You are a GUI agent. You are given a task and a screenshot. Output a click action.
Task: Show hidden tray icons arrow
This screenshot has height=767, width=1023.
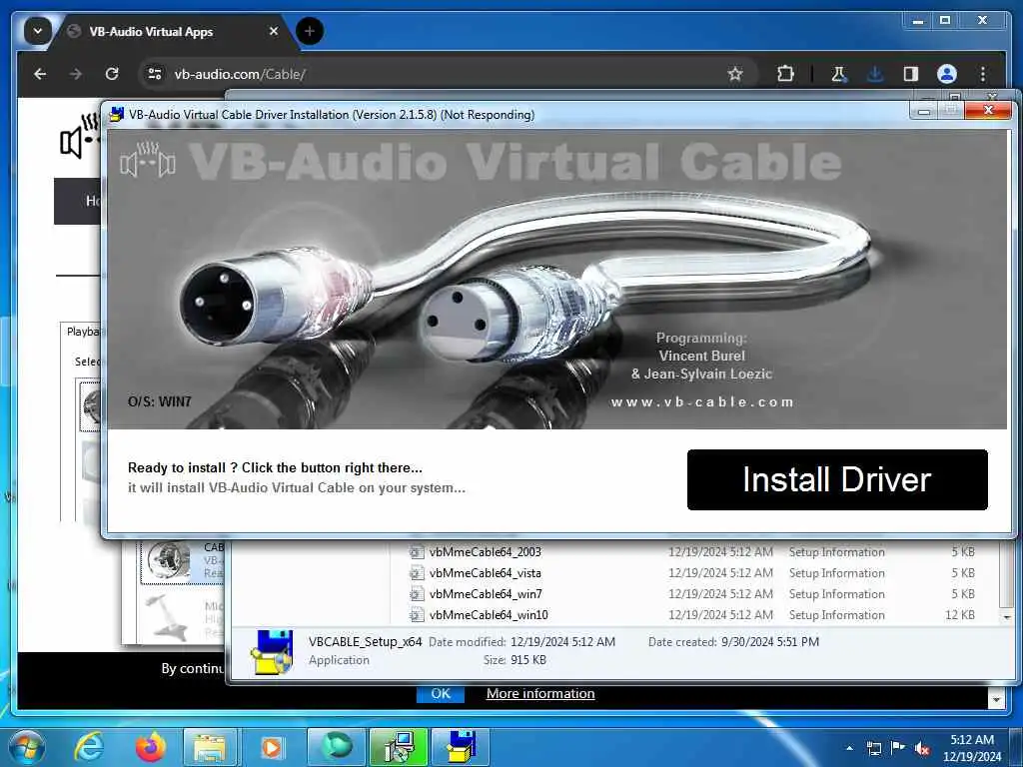point(849,748)
